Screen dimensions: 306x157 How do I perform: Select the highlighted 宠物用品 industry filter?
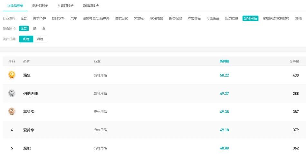pyautogui.click(x=250, y=18)
